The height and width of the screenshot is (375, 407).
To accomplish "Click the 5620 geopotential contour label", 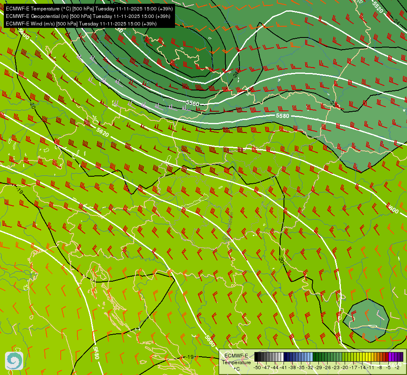I will click(x=103, y=132).
